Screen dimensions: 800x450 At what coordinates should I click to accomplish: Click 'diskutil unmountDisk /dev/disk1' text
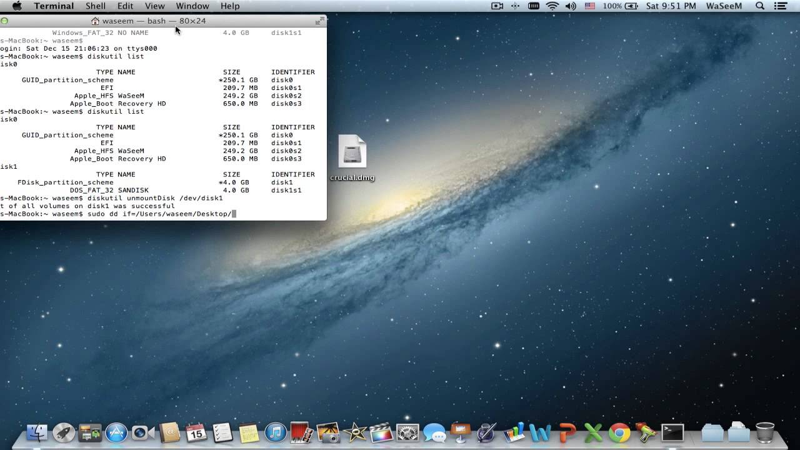155,198
